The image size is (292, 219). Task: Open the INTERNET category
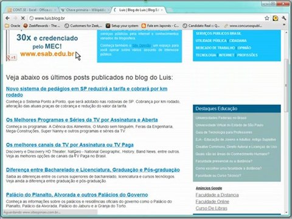pos(226,55)
